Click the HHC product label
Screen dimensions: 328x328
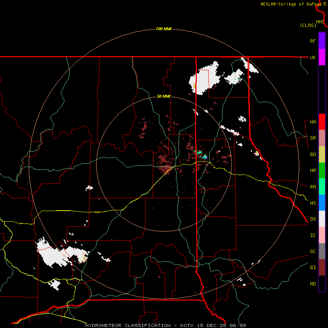[320, 22]
